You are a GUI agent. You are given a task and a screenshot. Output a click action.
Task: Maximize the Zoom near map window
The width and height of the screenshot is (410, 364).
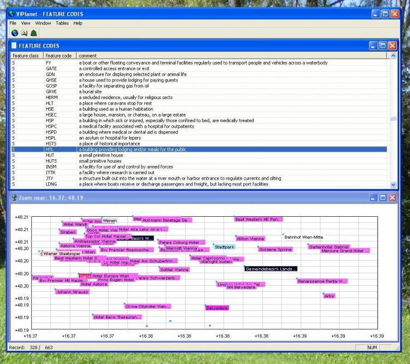(x=383, y=198)
